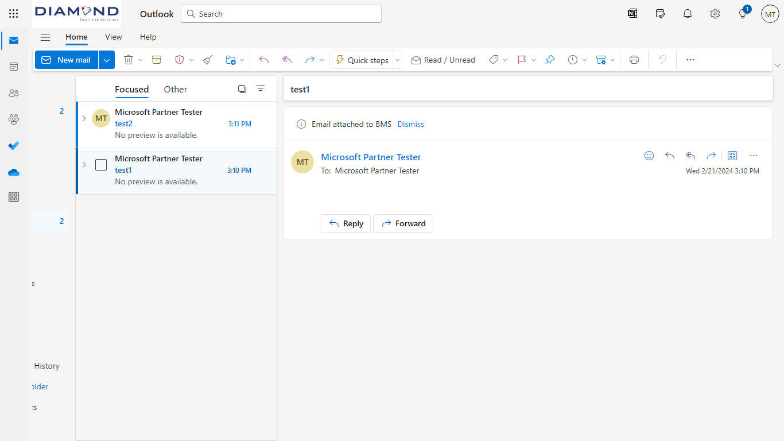Go to Mail in the left rail
This screenshot has height=441, width=784.
14,41
